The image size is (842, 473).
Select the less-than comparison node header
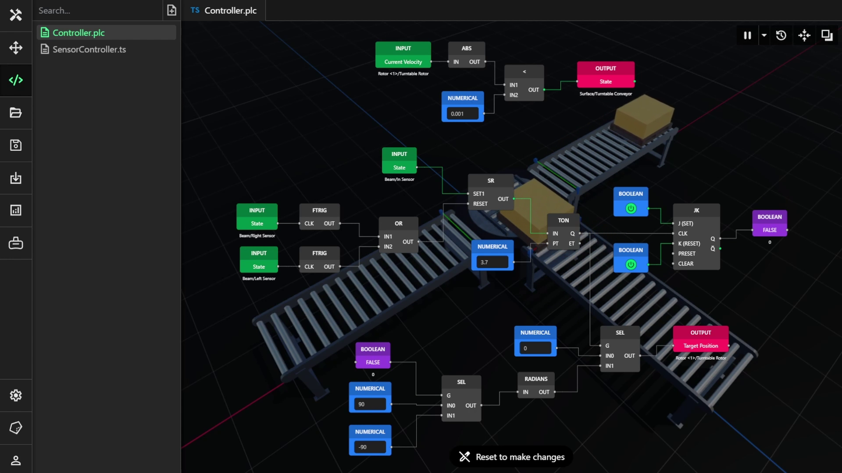tap(524, 71)
